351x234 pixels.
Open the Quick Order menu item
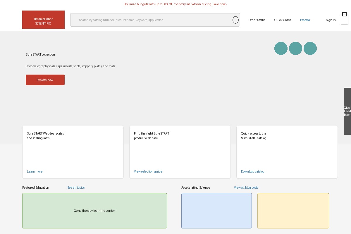point(282,20)
